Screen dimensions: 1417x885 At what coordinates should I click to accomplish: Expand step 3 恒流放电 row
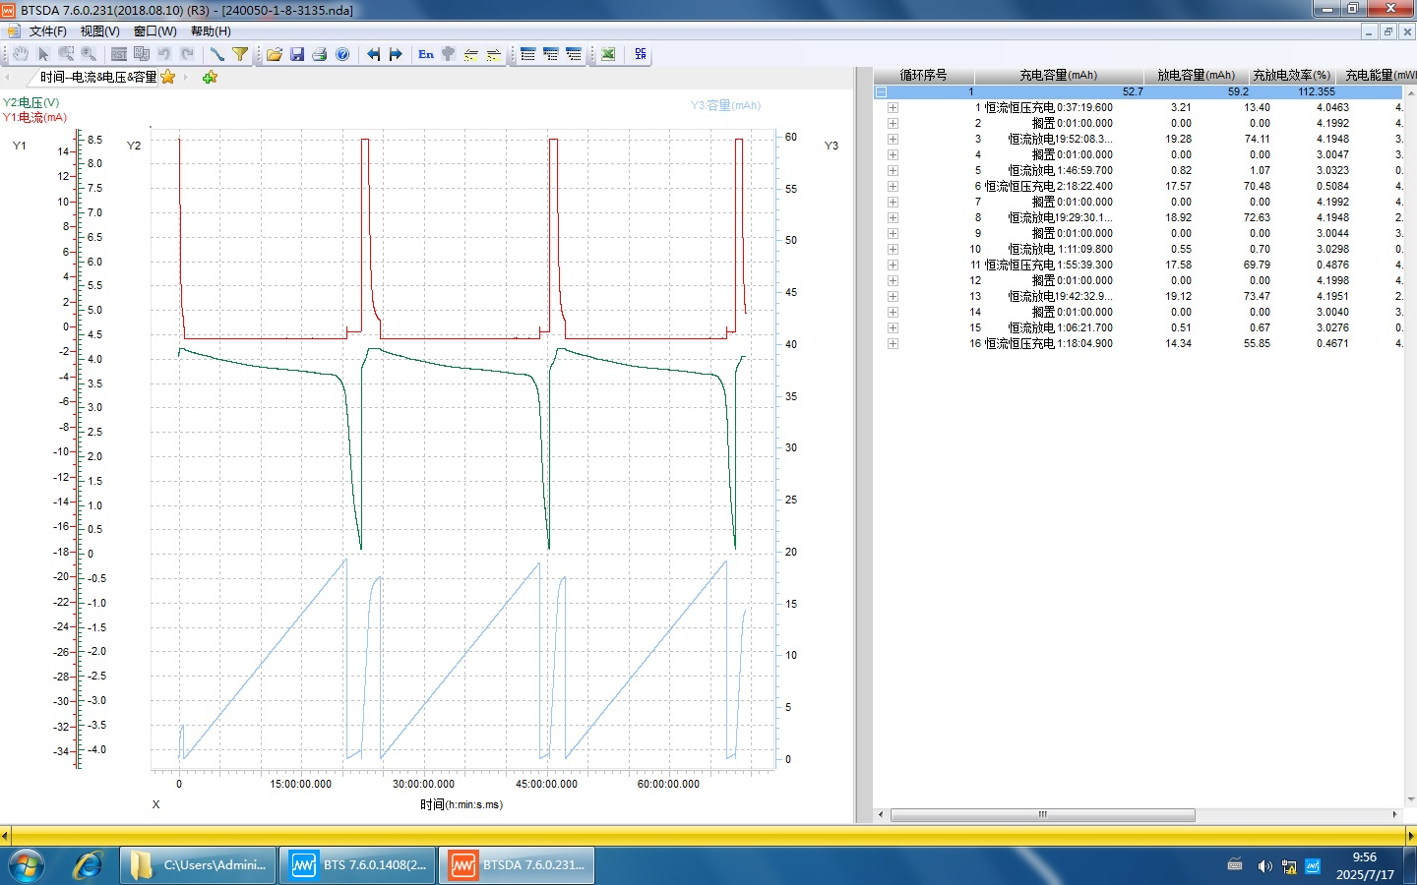[x=893, y=139]
